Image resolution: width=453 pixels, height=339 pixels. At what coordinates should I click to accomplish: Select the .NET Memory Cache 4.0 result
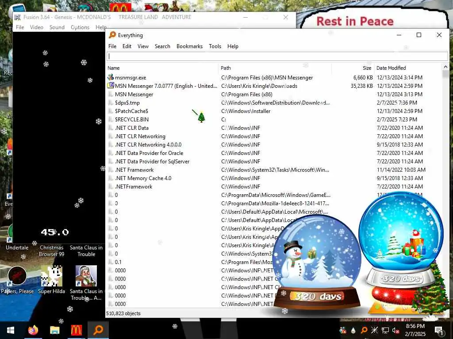pos(274,178)
